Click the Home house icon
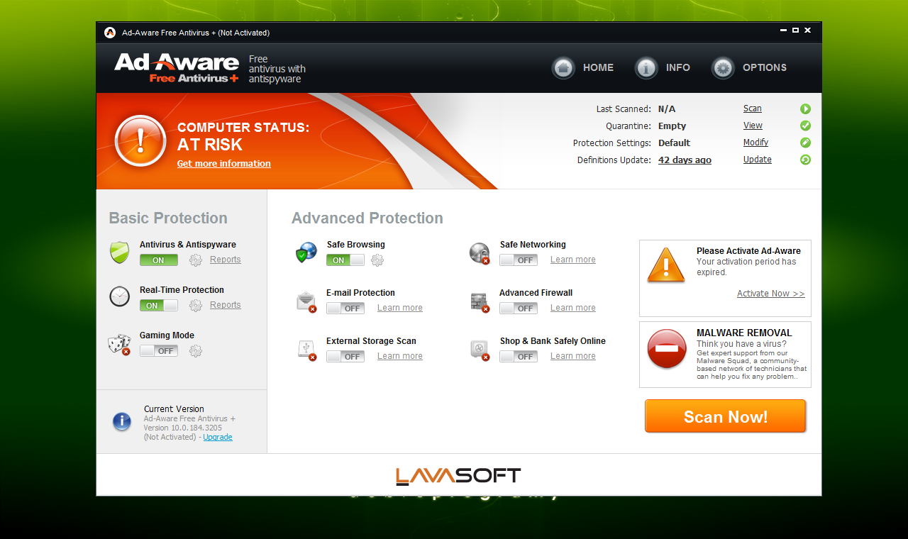The height and width of the screenshot is (539, 908). point(563,68)
